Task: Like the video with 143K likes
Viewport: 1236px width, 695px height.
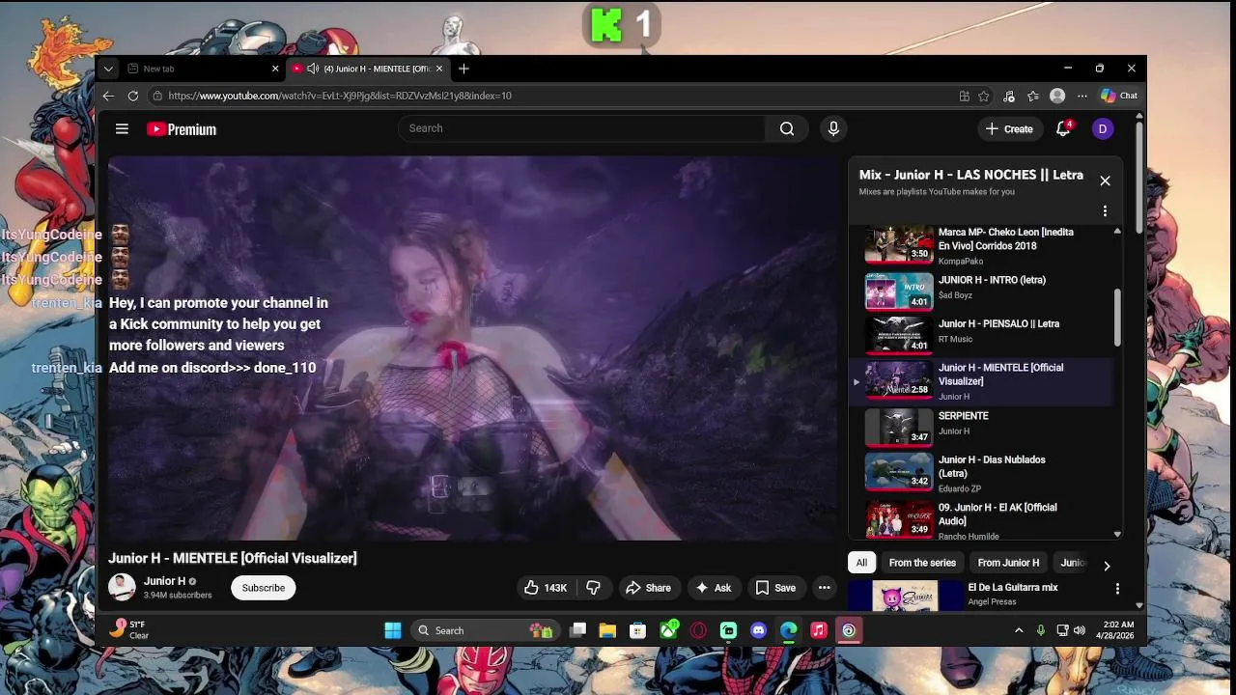Action: 546,588
